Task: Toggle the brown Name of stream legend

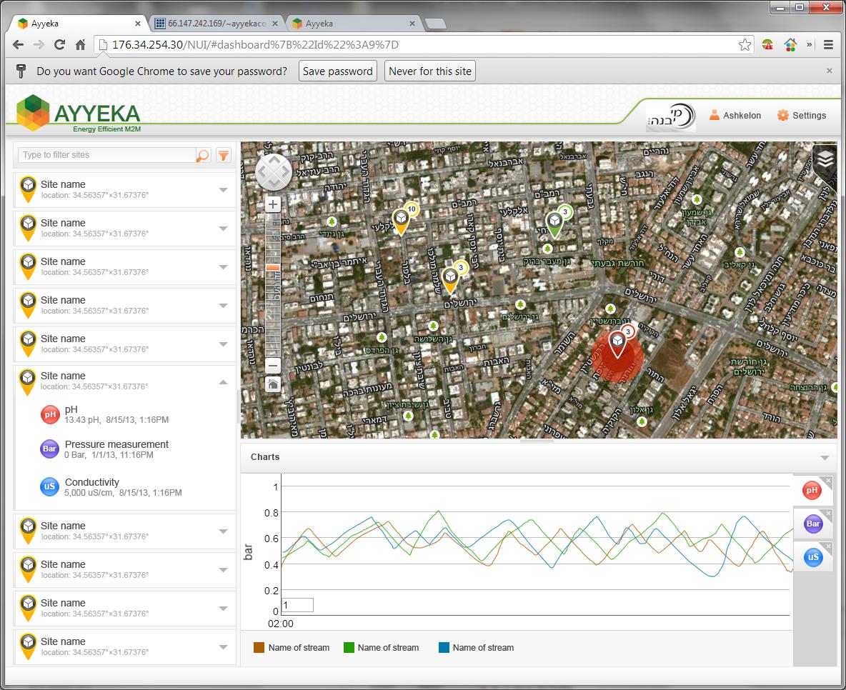Action: 292,647
